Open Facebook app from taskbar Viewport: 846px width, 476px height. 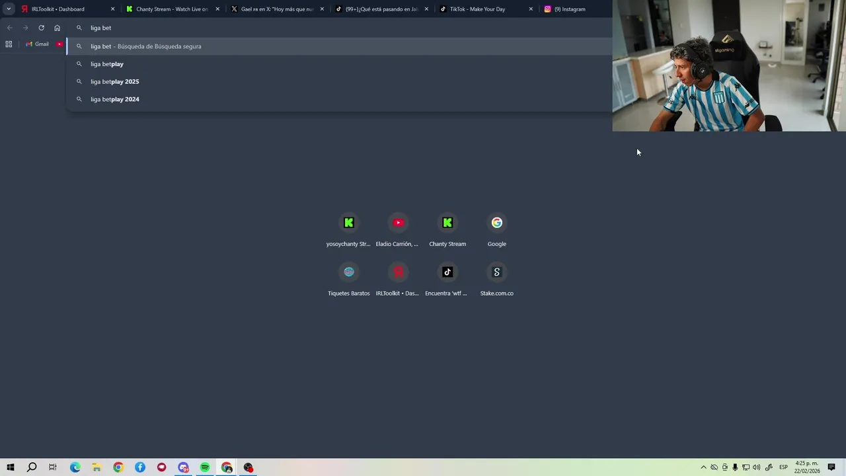coord(140,467)
